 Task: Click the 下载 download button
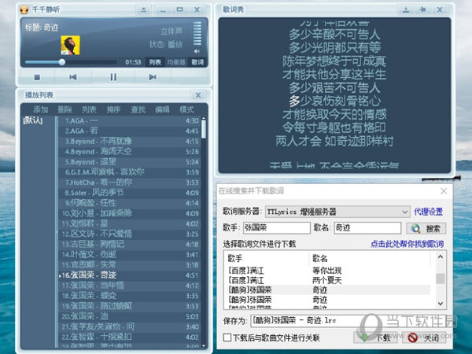pos(378,338)
